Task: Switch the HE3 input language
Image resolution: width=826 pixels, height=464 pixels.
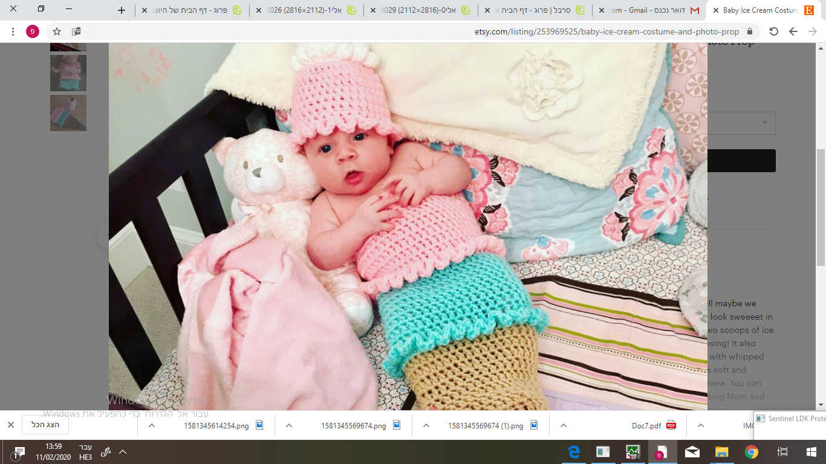Action: pos(85,452)
